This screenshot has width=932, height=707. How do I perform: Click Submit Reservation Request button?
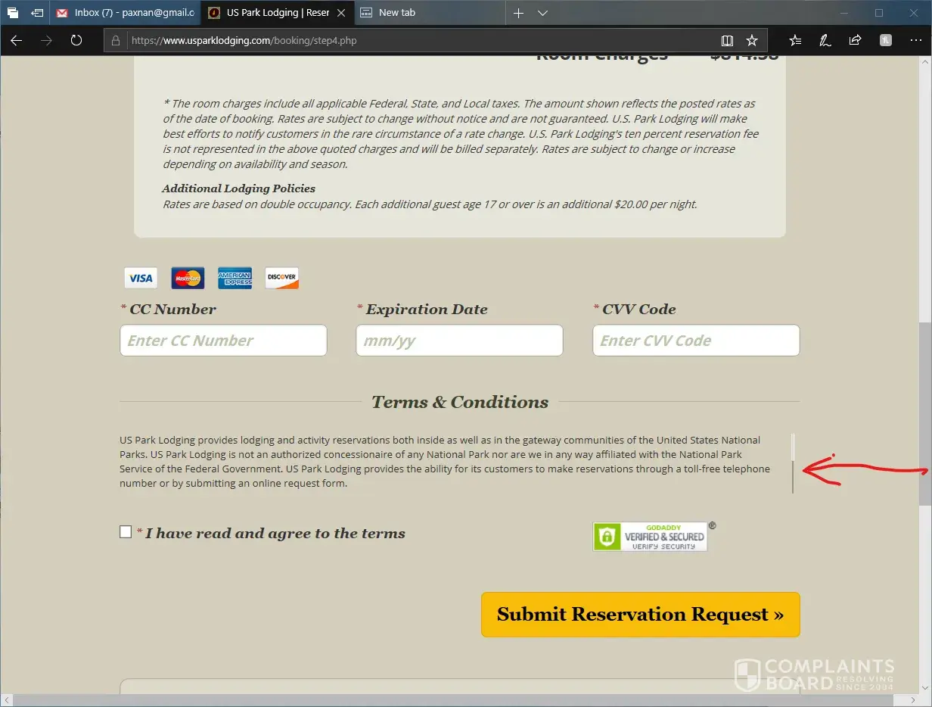[x=640, y=614]
